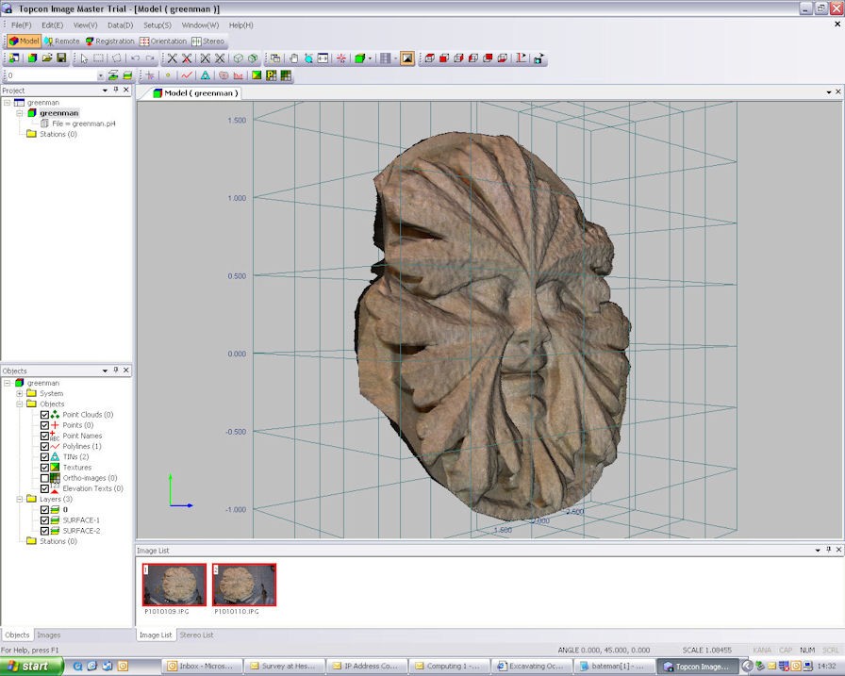845x676 pixels.
Task: Switch to the Stereo List tab
Action: pyautogui.click(x=196, y=635)
